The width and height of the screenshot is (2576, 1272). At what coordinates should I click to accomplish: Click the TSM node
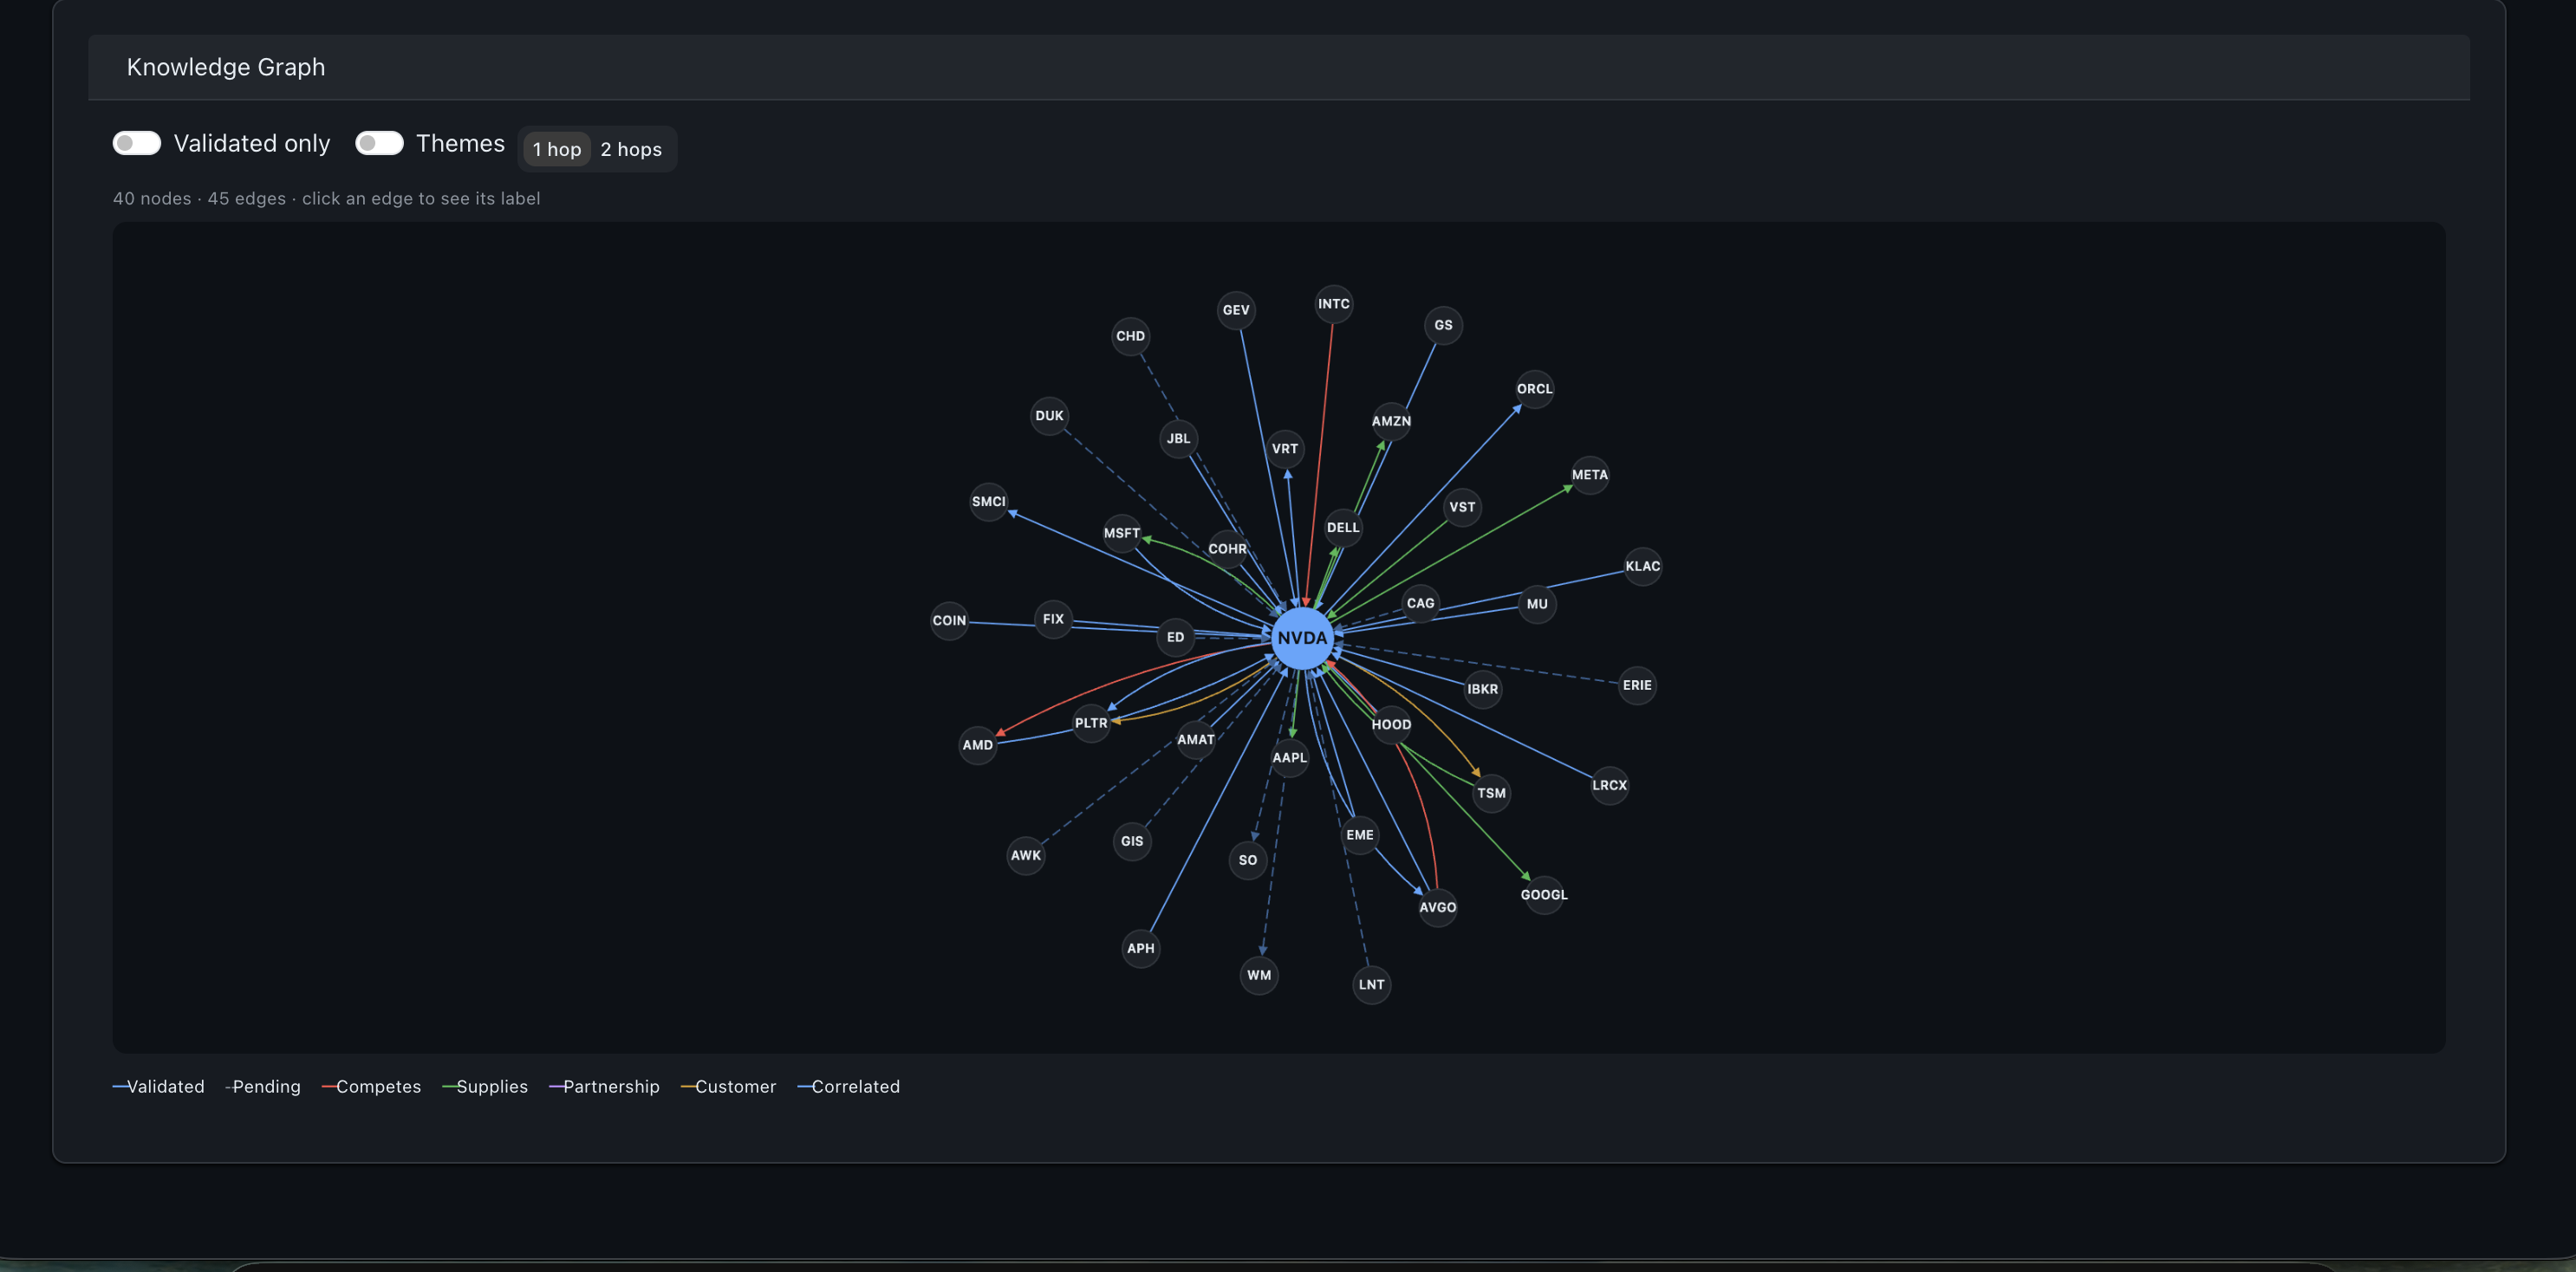[1491, 793]
